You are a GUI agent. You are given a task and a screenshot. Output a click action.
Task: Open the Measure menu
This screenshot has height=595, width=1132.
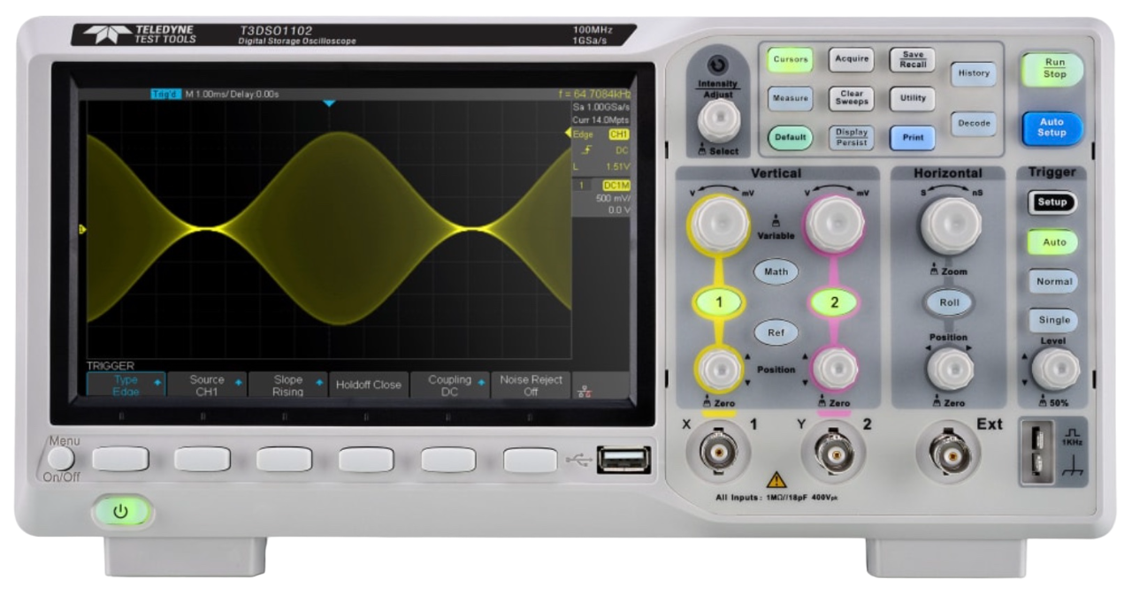click(790, 98)
